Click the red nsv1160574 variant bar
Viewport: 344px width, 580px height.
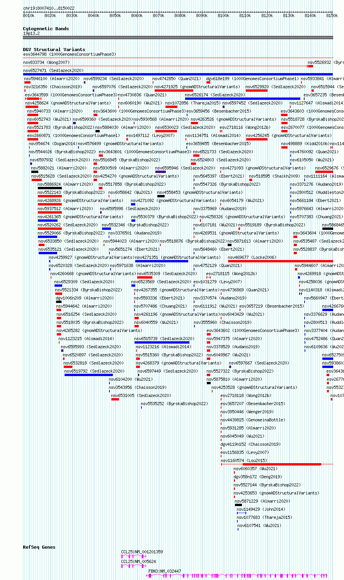coord(282,464)
